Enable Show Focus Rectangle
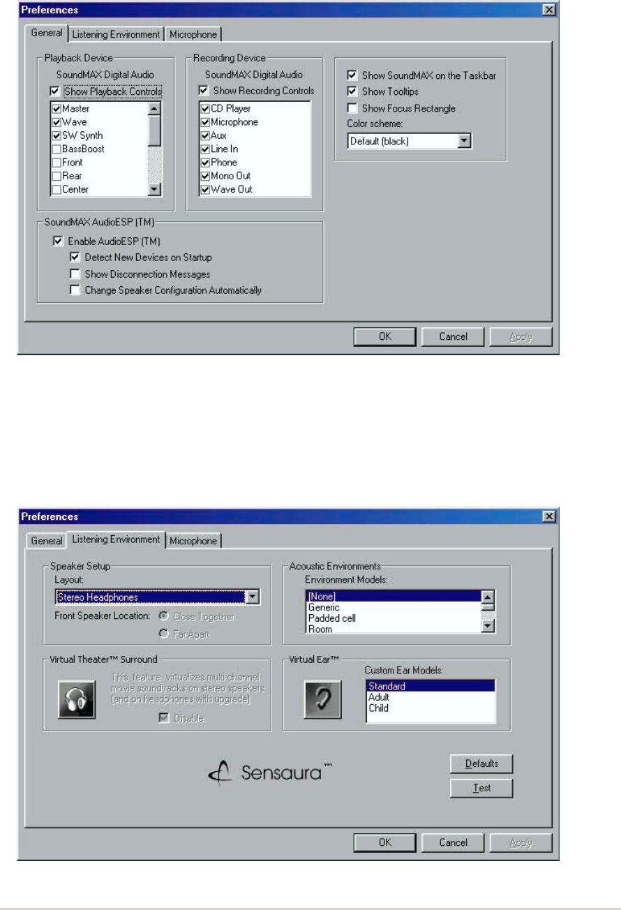The image size is (621, 910). (352, 108)
